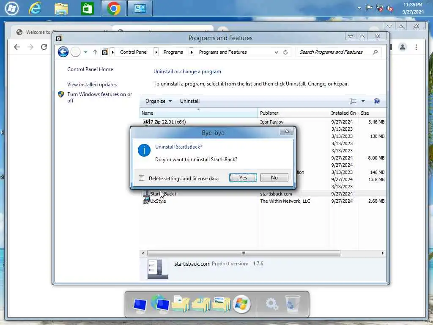
Task: Open Control Panel Home link
Action: point(90,69)
